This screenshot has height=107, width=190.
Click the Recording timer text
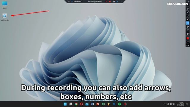pyautogui.click(x=95, y=1)
